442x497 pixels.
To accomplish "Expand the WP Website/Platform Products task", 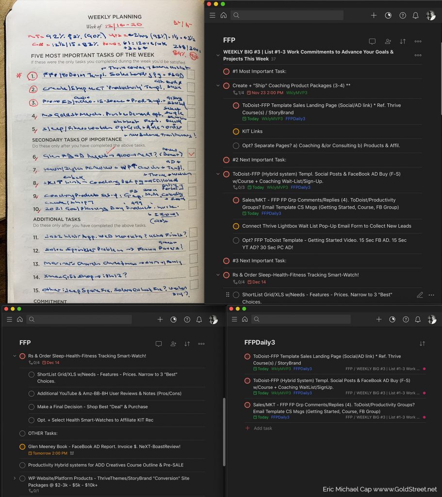I will coord(15,479).
